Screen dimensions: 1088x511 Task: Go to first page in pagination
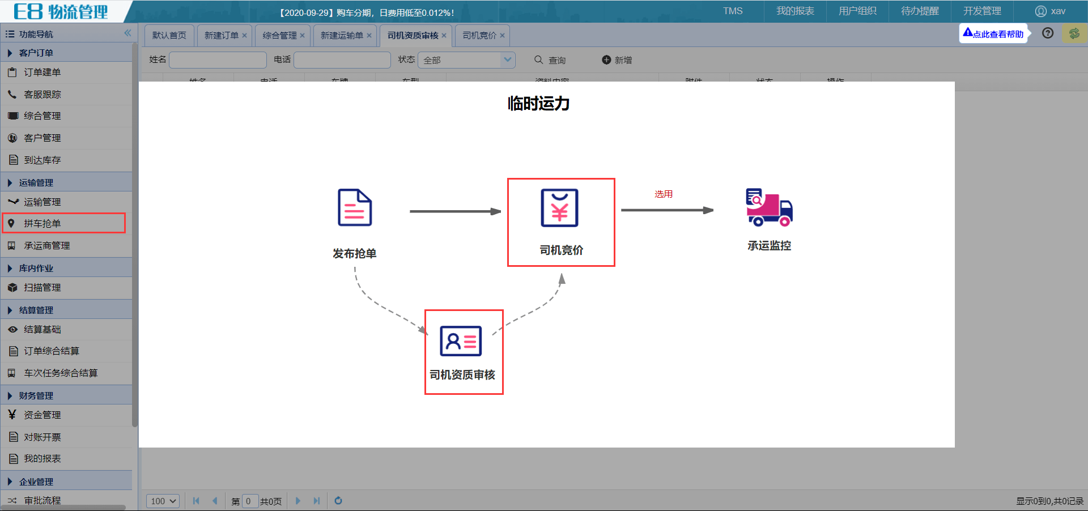coord(196,501)
